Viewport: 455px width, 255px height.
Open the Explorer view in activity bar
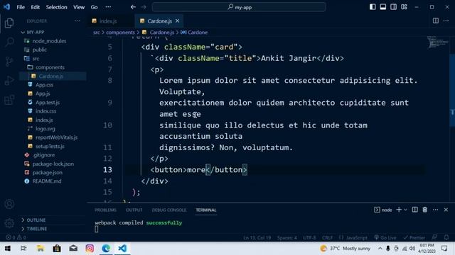tap(9, 23)
